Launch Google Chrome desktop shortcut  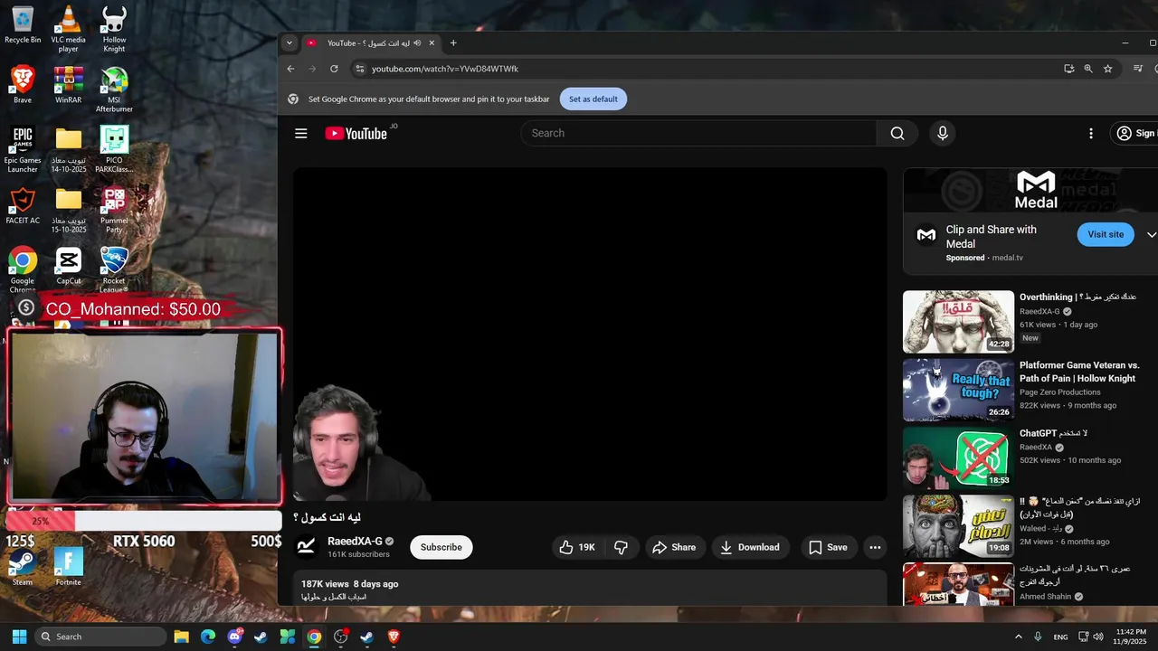(x=23, y=269)
